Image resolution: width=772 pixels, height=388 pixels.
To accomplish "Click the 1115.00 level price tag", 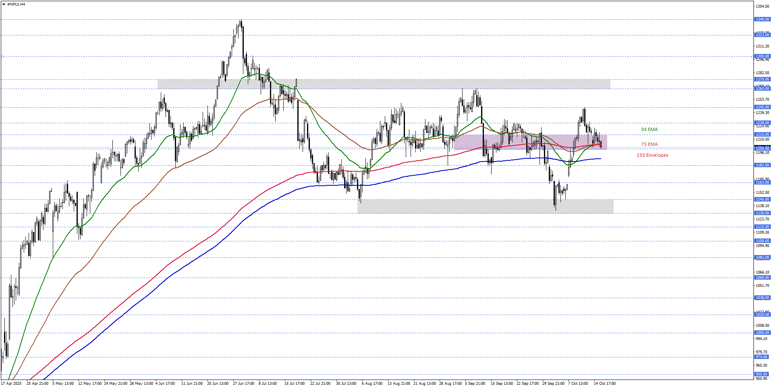I will click(762, 227).
